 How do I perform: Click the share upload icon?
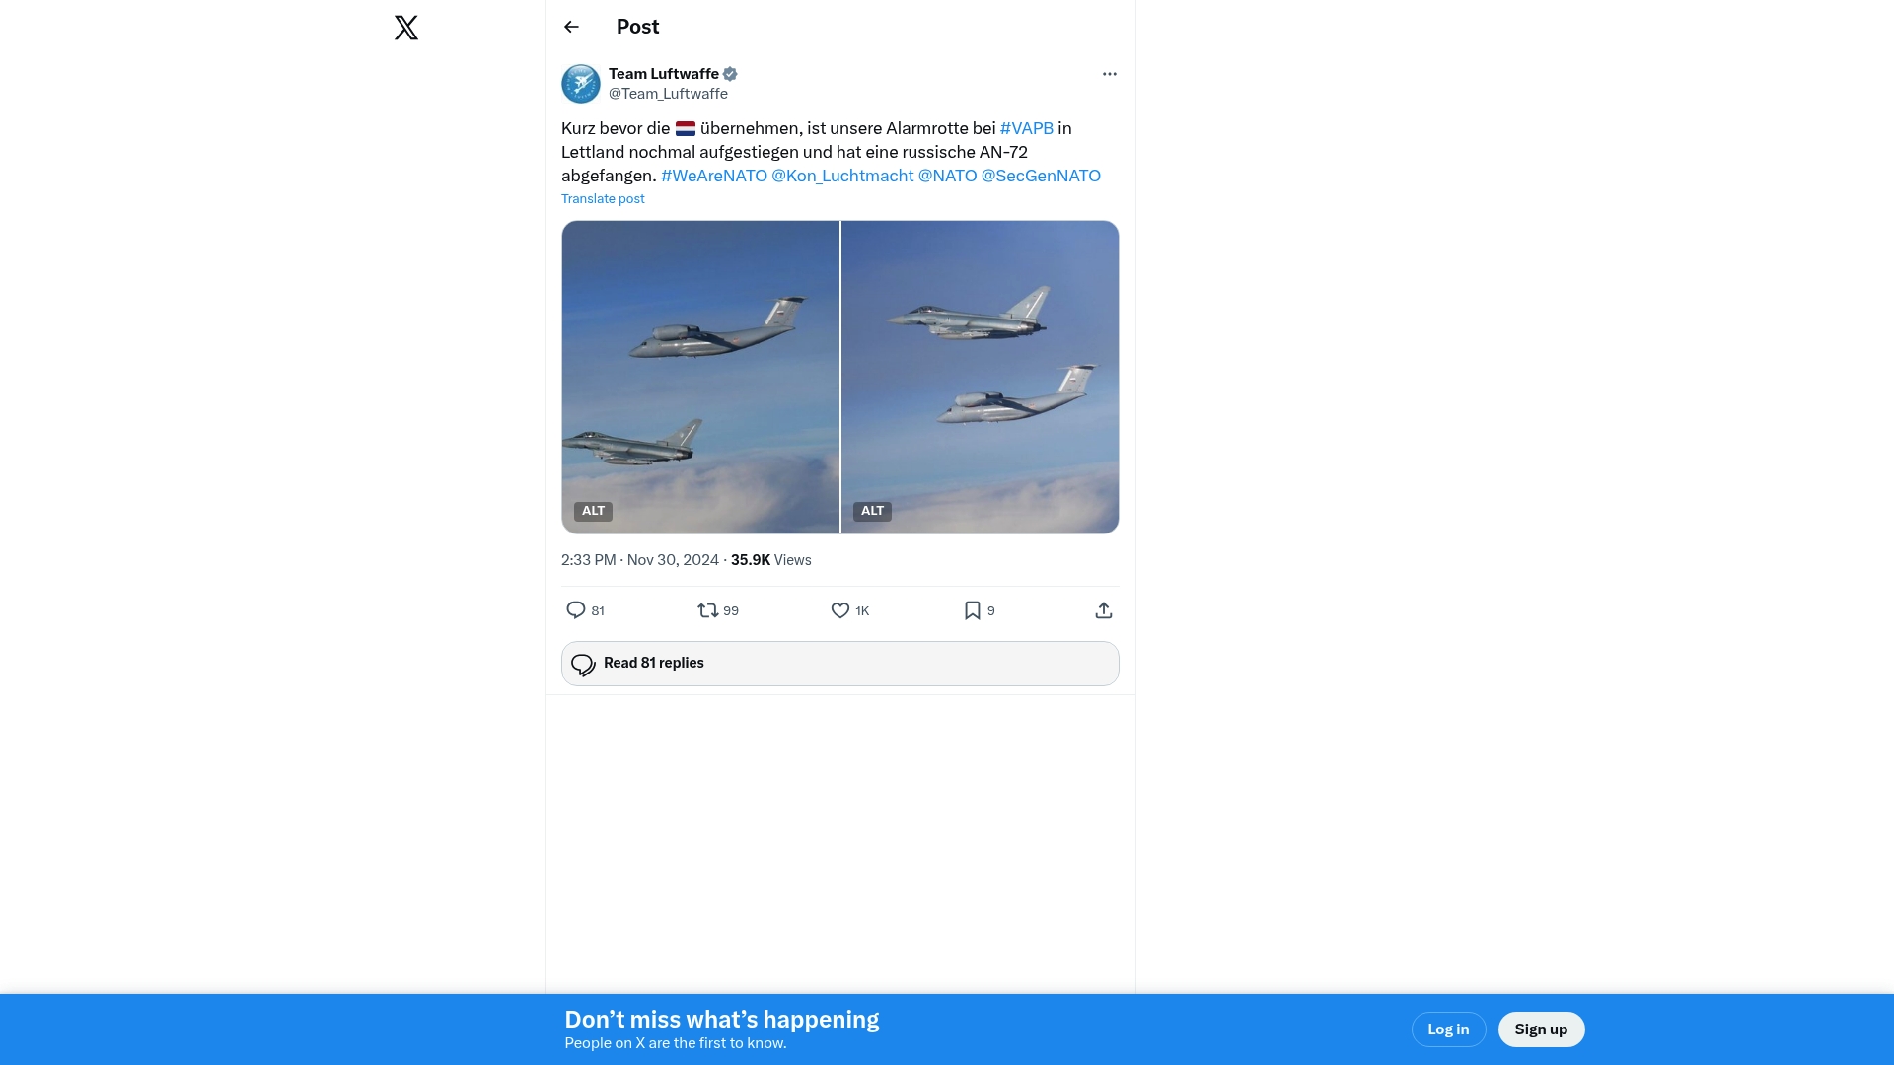click(x=1103, y=610)
